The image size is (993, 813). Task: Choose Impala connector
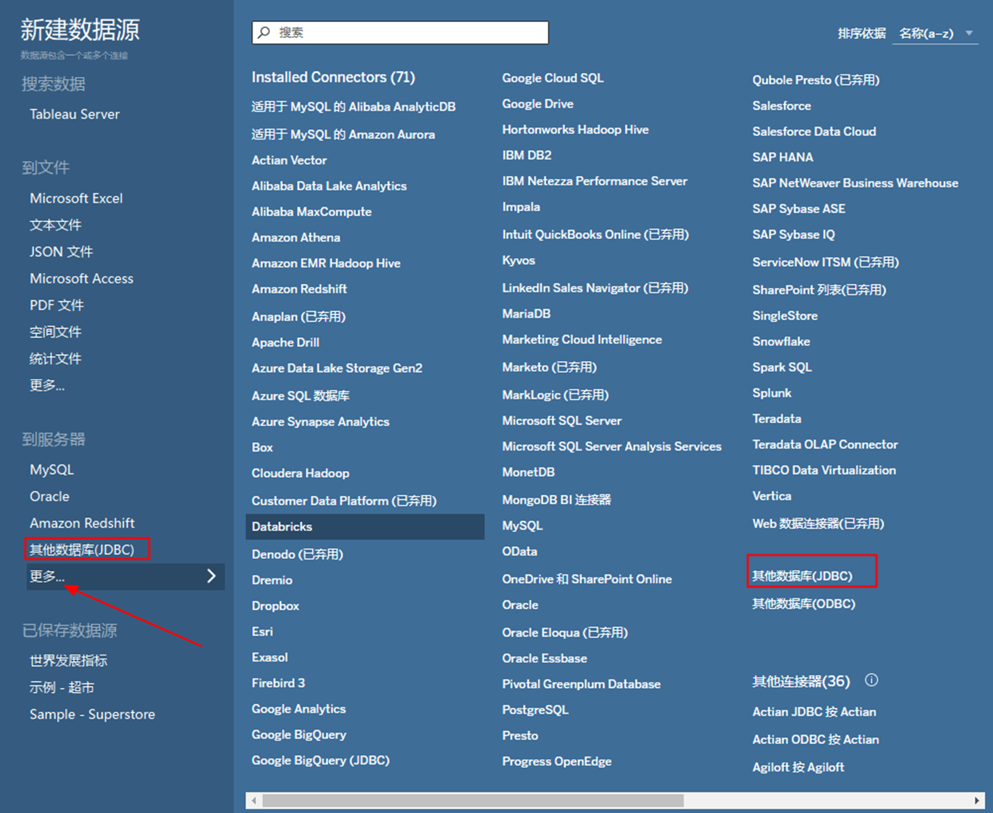tap(521, 207)
